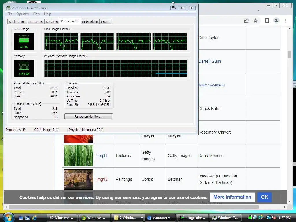This screenshot has width=296, height=222.
Task: Open the ~/ngrcoin terminal taskbar button
Action: coord(193,218)
